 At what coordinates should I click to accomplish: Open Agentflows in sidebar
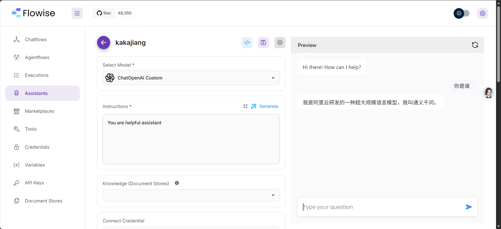pyautogui.click(x=42, y=57)
